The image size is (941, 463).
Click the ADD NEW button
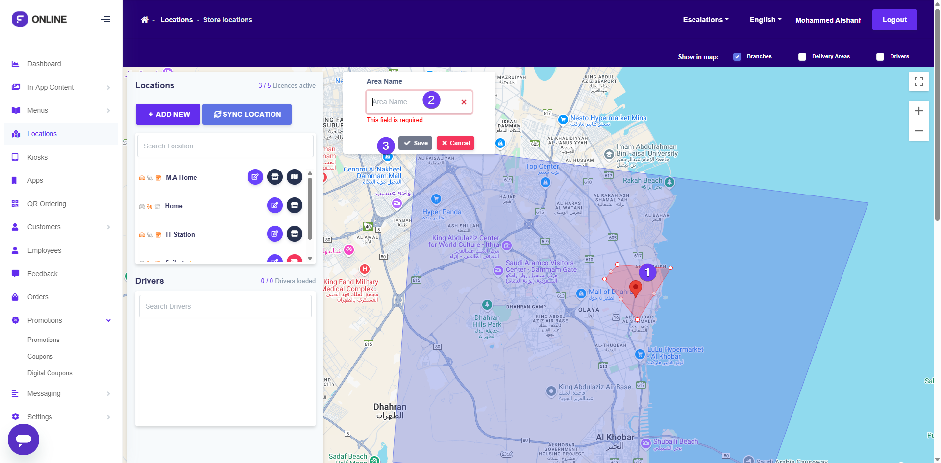168,114
